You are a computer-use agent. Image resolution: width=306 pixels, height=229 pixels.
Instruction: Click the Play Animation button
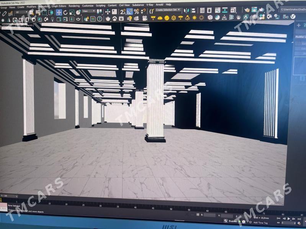pyautogui.click(x=289, y=219)
